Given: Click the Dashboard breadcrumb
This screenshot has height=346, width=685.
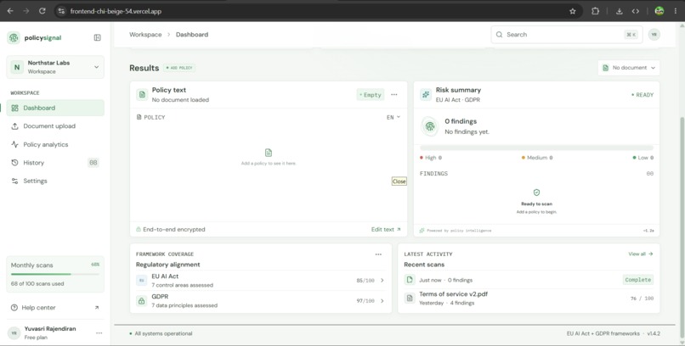Looking at the screenshot, I should click(x=192, y=35).
